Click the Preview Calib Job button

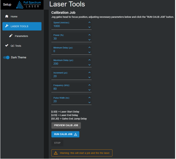click(66, 126)
